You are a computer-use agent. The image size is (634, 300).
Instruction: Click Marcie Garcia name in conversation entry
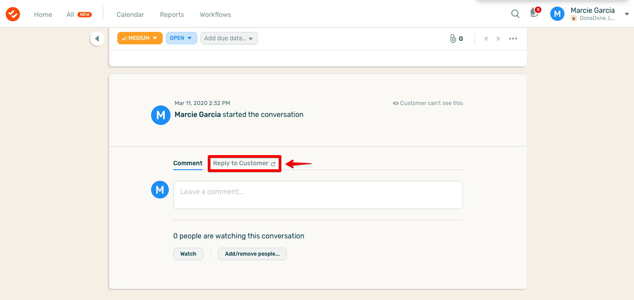(x=198, y=114)
